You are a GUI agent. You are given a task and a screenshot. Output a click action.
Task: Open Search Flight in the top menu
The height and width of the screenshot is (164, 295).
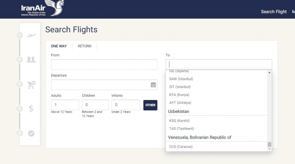(273, 12)
